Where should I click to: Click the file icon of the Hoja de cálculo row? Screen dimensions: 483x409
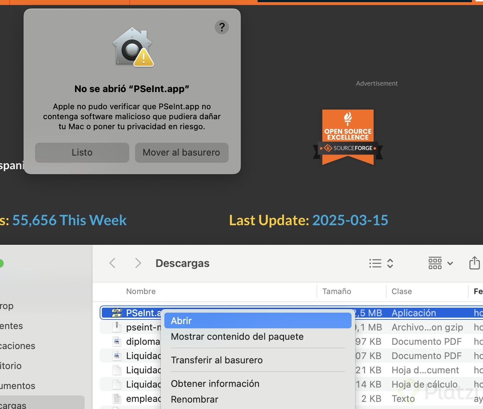[117, 384]
